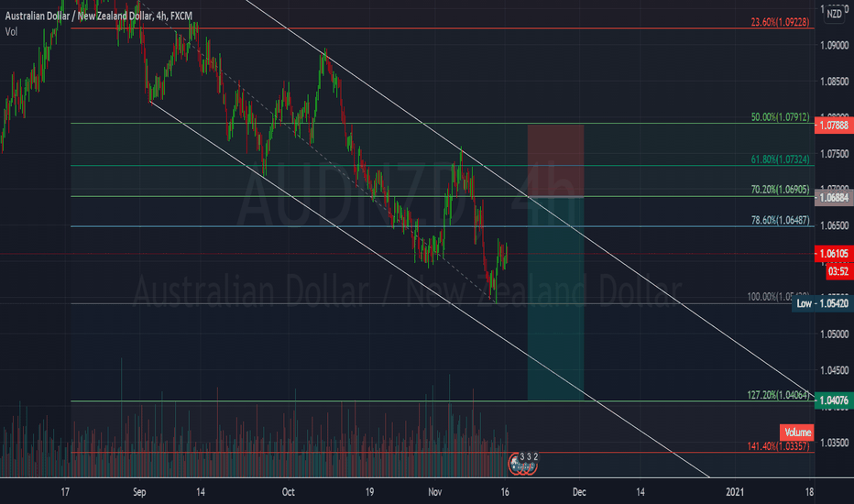Select the 61.80%(1.07324) Fibonacci label
The image size is (854, 504).
(x=780, y=159)
